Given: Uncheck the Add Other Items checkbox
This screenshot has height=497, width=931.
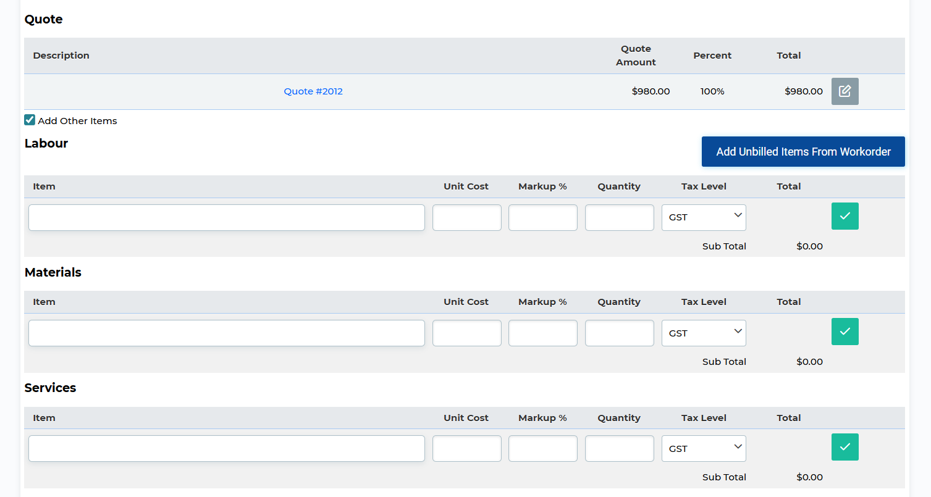Looking at the screenshot, I should tap(30, 120).
